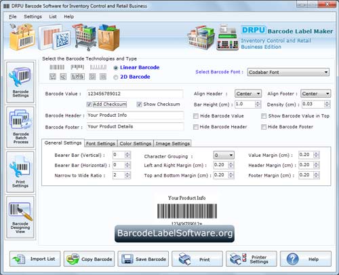Image resolution: width=339 pixels, height=275 pixels.
Task: Click Barcode Value input field
Action: click(135, 94)
